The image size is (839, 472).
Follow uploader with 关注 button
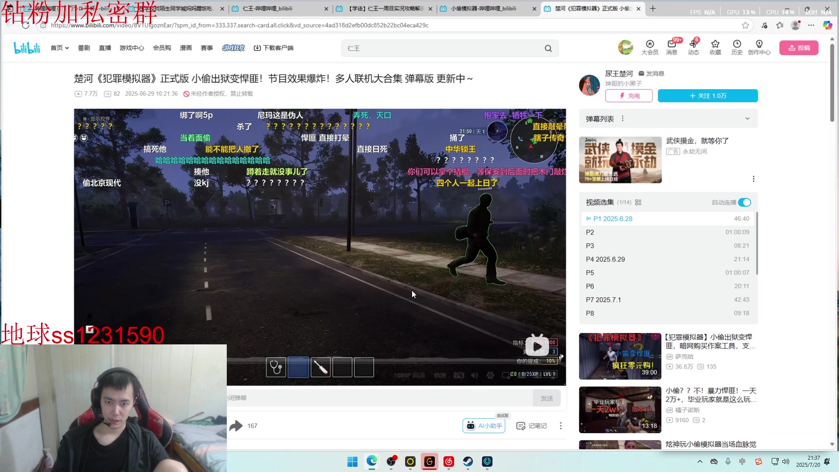click(x=708, y=96)
